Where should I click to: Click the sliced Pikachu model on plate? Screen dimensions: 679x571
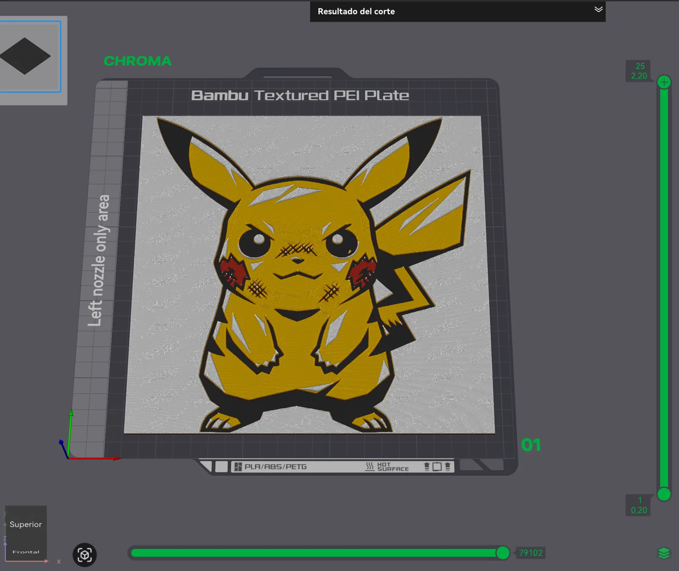(310, 274)
